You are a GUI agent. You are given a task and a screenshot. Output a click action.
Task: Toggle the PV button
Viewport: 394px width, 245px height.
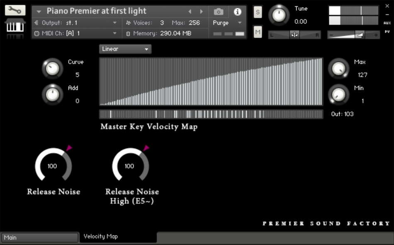[x=387, y=32]
